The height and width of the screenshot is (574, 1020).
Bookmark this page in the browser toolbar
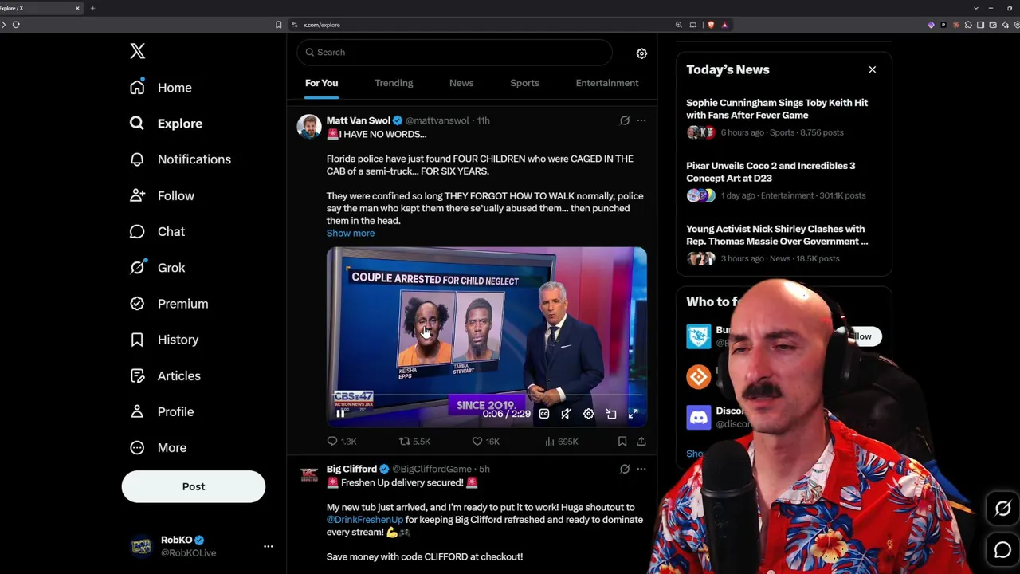point(278,25)
